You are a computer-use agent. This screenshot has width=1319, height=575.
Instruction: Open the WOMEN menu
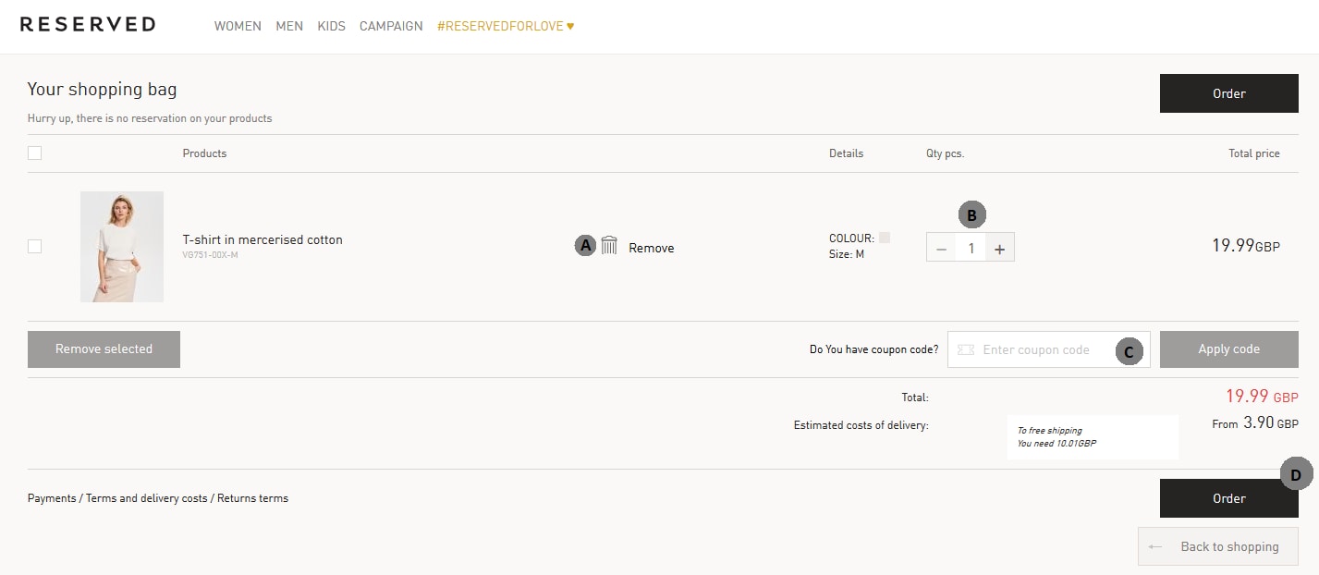238,26
